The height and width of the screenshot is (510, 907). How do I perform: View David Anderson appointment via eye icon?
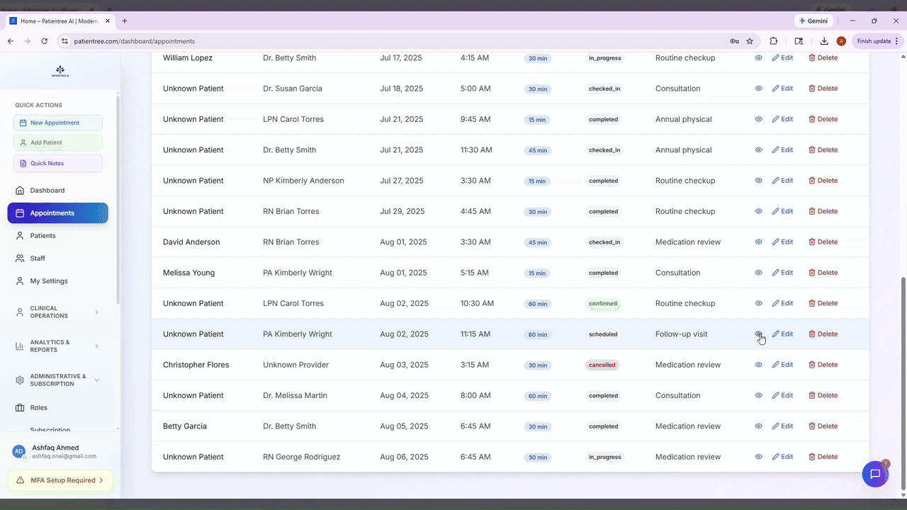click(758, 242)
